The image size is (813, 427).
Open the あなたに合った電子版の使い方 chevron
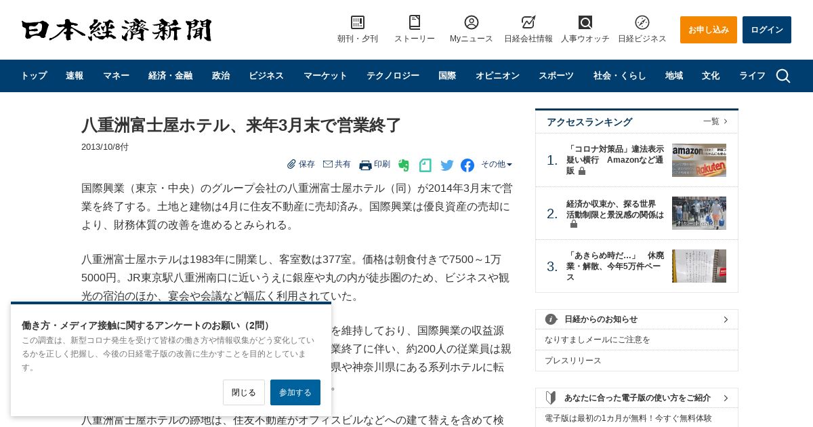tap(726, 398)
